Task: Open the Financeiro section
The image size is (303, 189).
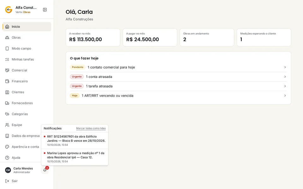Action: [27, 81]
